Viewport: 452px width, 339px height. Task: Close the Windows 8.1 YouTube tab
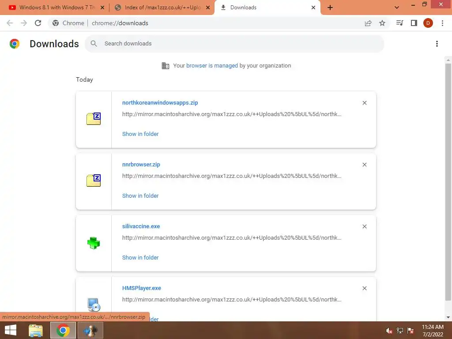click(102, 8)
